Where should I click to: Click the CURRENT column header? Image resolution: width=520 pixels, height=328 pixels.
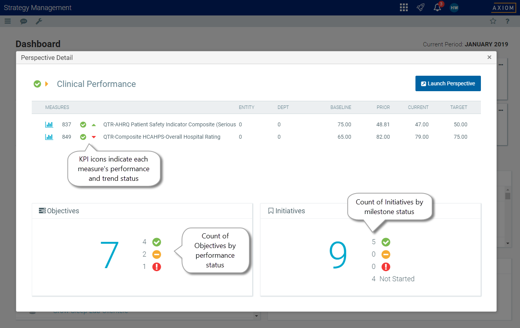pos(418,107)
